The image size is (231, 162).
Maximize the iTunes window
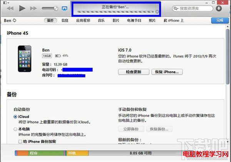213,3
